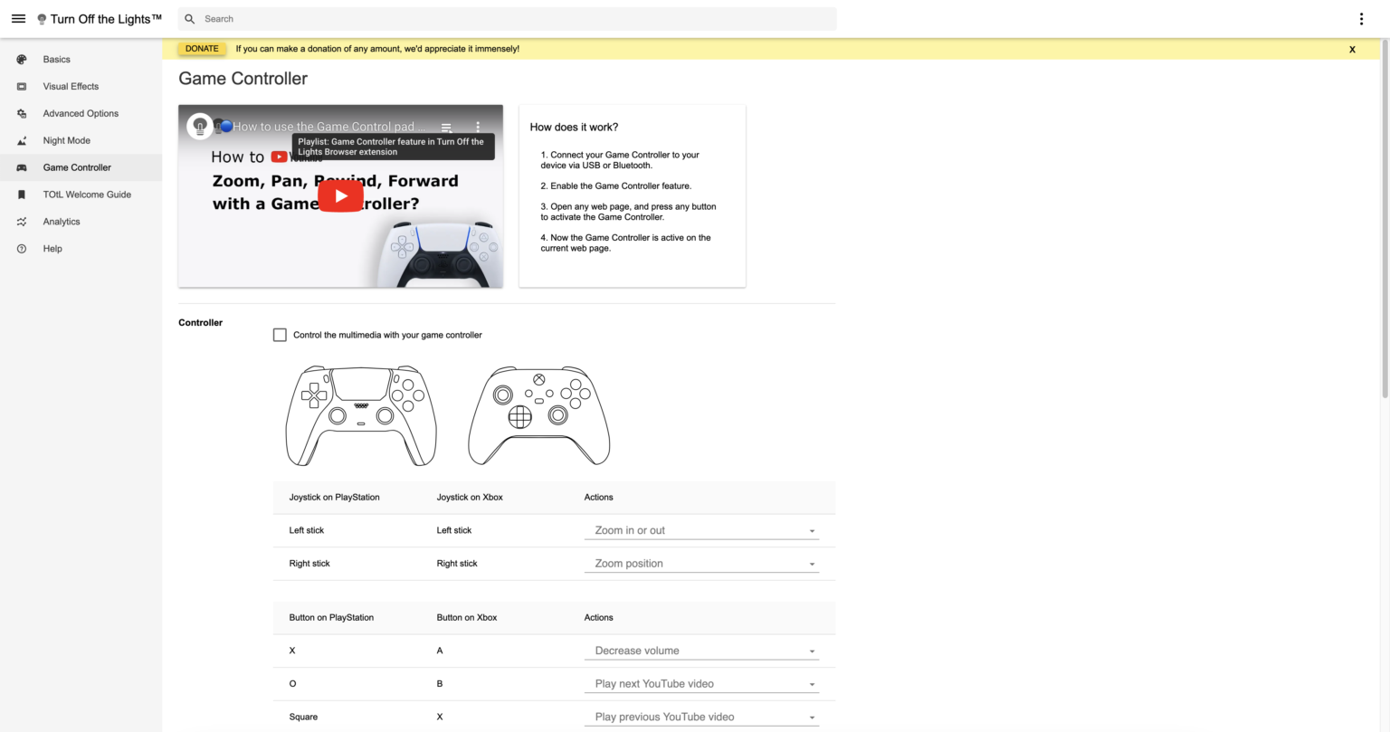Click the Advanced Options icon
Viewport: 1390px width, 732px height.
[21, 113]
